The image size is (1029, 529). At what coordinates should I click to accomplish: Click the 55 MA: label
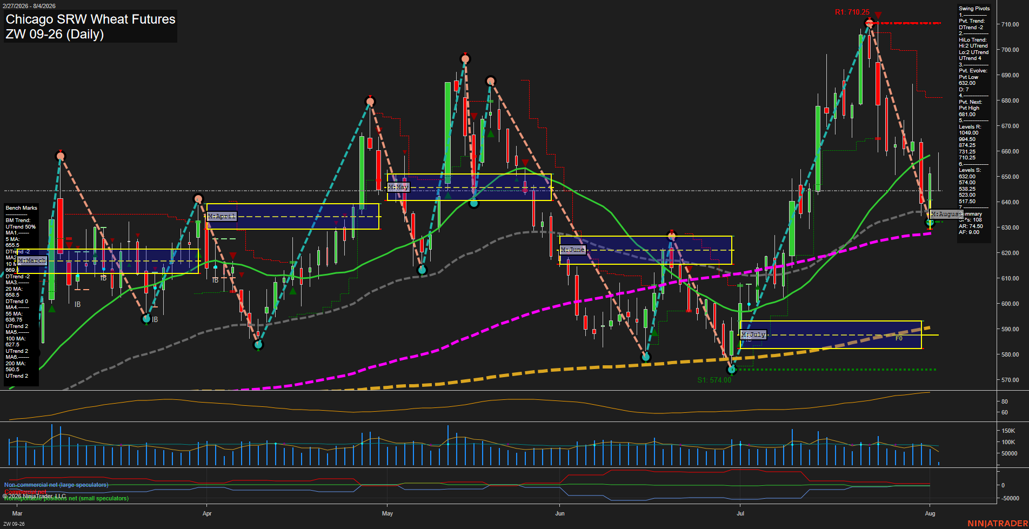point(14,314)
